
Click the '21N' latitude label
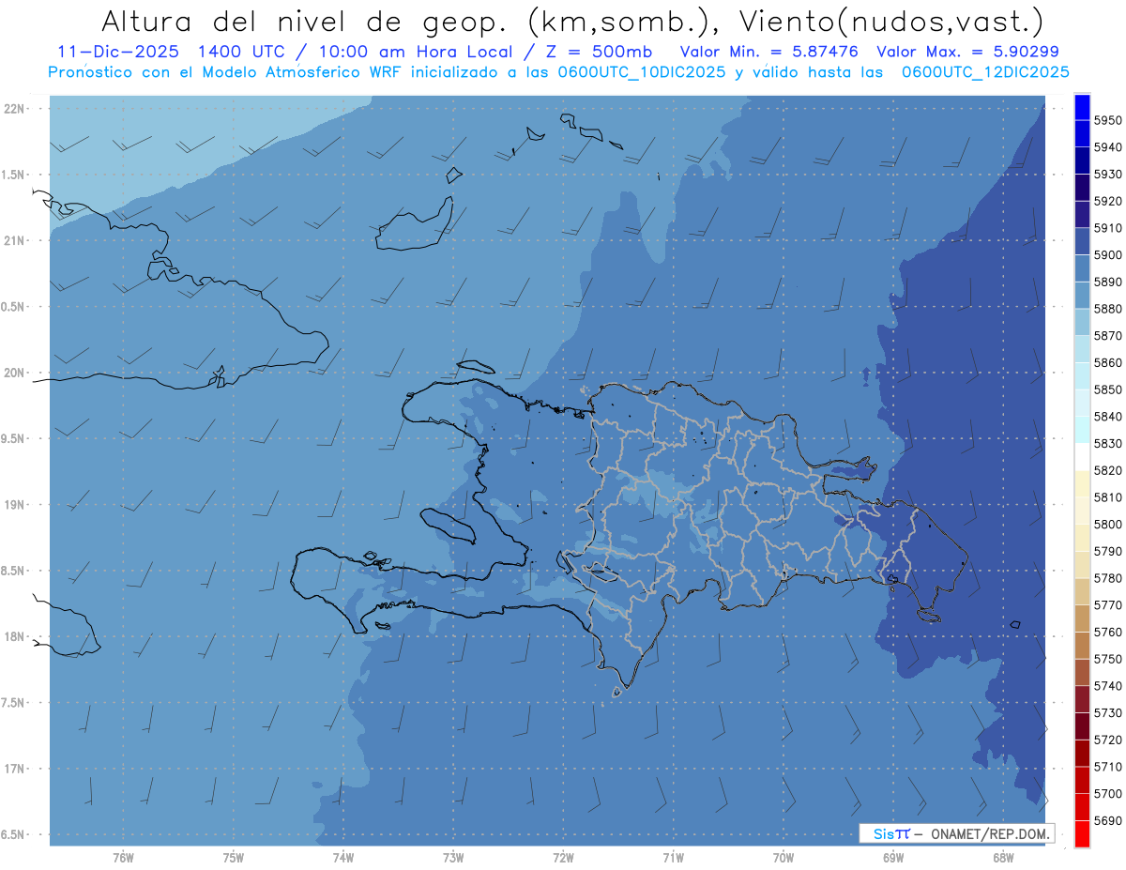tap(12, 240)
